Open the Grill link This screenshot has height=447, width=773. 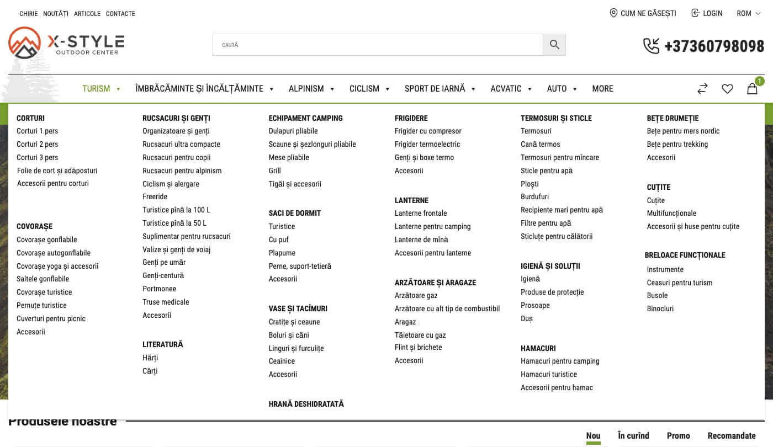(275, 171)
